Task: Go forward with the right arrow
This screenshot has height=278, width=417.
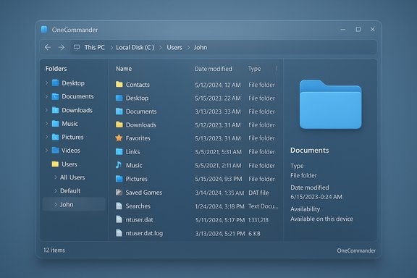Action: (x=62, y=47)
